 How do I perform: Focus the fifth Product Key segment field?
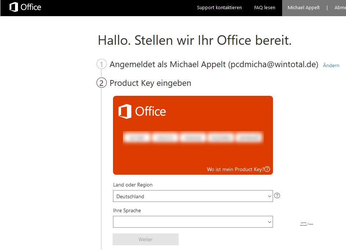[249, 138]
